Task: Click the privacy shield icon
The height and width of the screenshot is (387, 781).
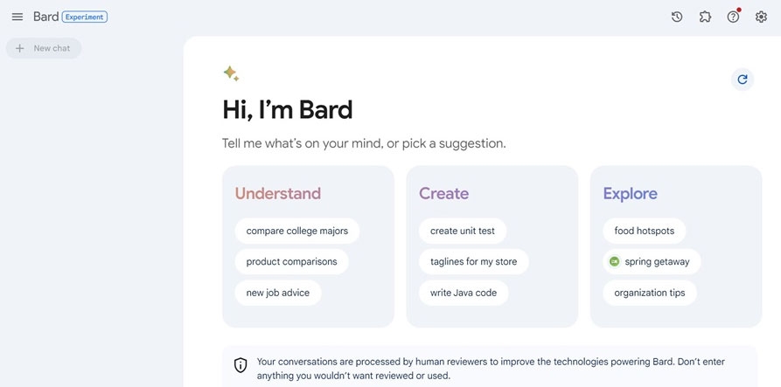Action: pos(241,365)
